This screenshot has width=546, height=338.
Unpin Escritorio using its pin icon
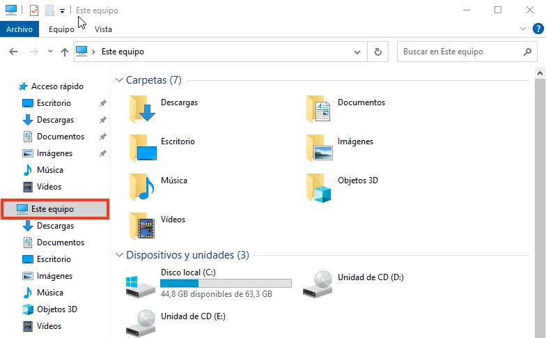103,103
